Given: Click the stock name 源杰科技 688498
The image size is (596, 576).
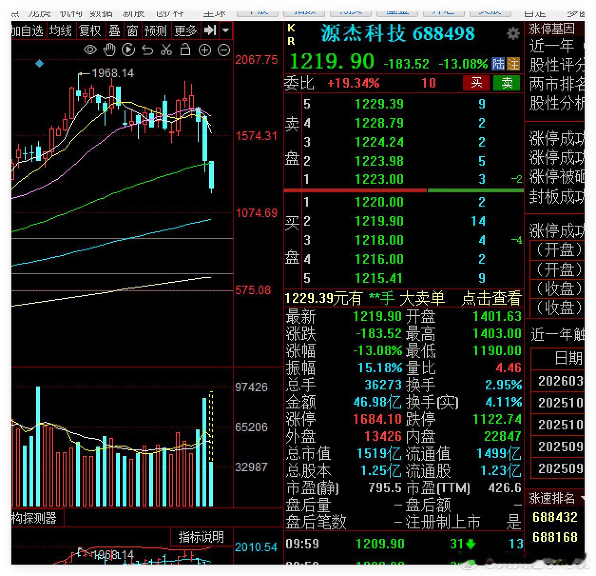Looking at the screenshot, I should tap(397, 33).
